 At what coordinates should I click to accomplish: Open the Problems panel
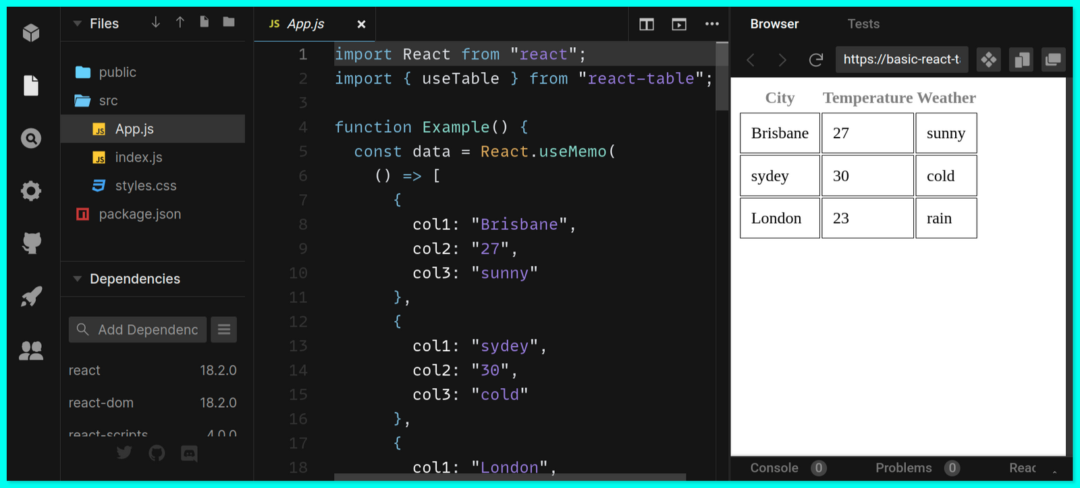[x=903, y=468]
